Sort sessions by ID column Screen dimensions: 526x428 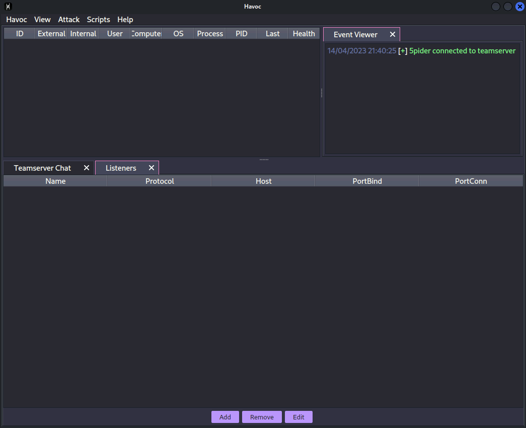click(20, 34)
